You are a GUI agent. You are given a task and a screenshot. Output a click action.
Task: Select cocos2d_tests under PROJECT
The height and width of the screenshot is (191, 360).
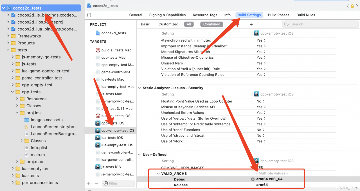click(113, 33)
